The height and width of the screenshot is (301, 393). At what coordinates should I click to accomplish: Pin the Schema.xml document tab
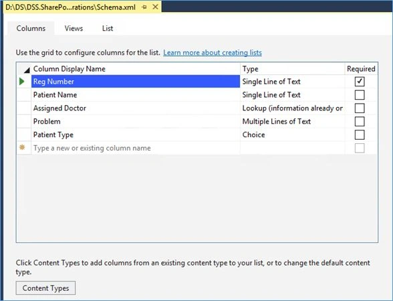coord(144,7)
